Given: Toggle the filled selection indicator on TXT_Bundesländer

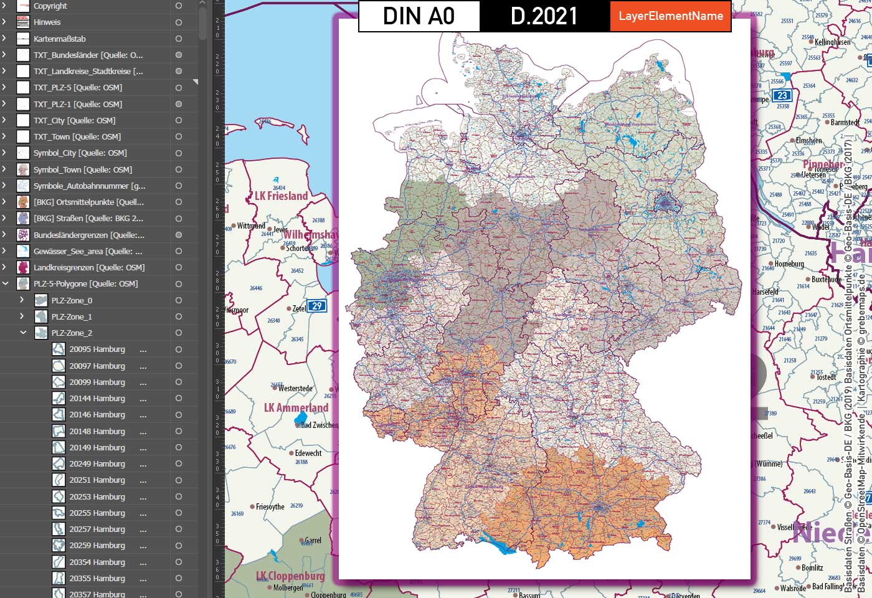Looking at the screenshot, I should pyautogui.click(x=178, y=55).
